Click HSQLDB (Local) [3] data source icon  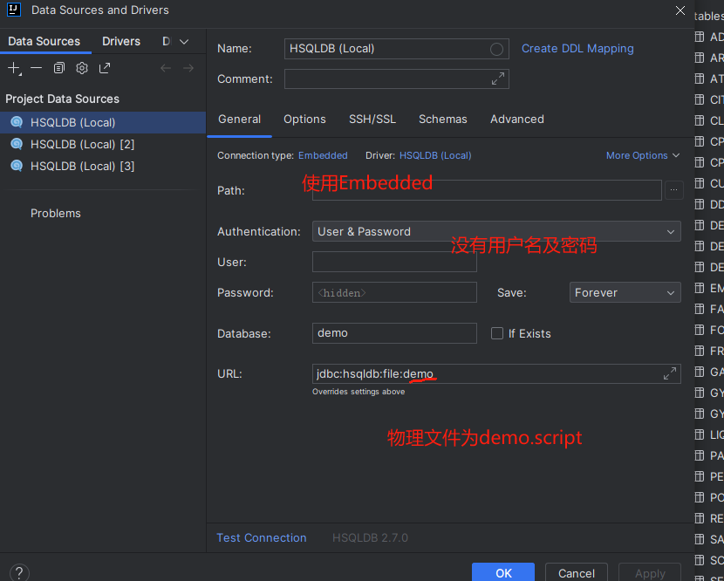[17, 166]
